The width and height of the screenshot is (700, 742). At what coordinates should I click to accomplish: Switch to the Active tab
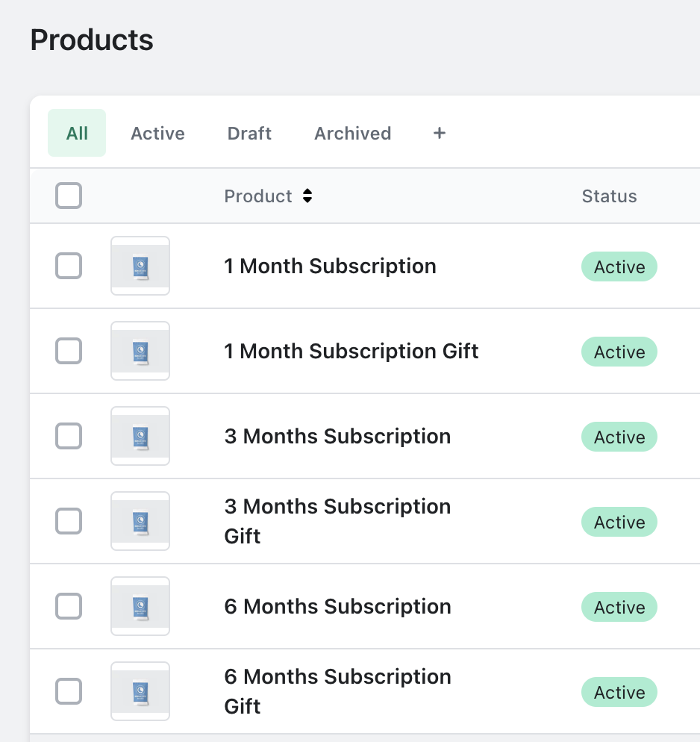157,134
